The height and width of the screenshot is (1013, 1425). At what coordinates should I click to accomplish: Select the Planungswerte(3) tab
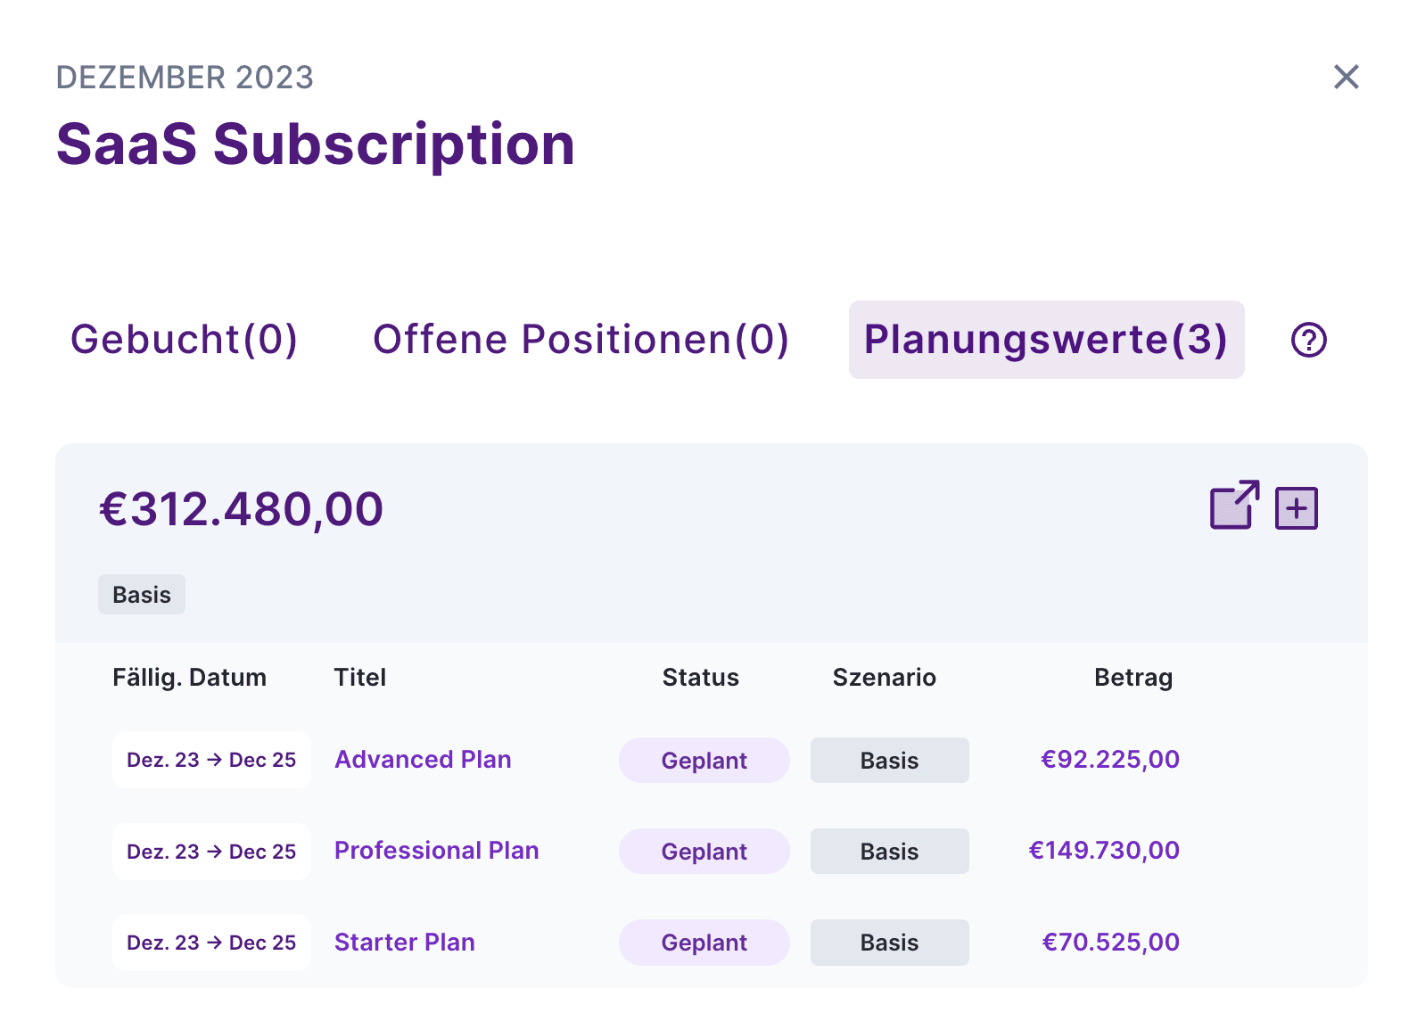1045,340
